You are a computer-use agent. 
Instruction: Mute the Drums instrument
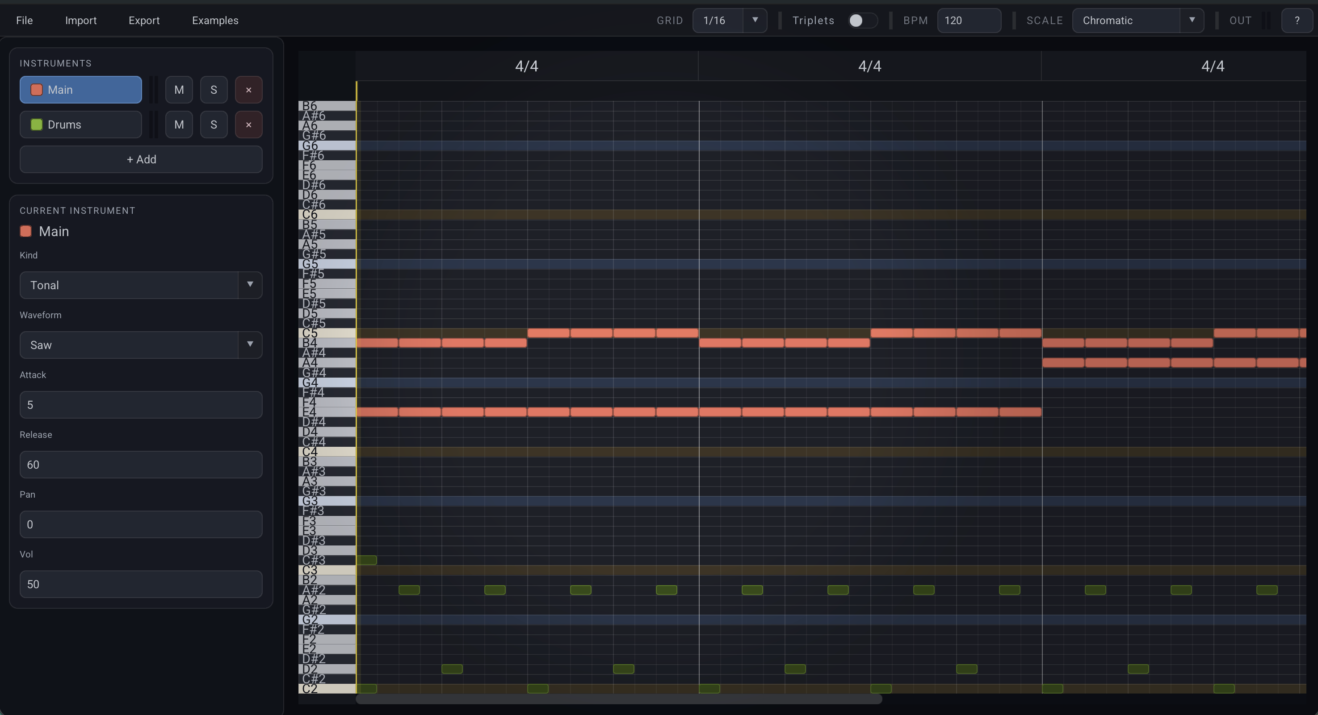(x=179, y=125)
